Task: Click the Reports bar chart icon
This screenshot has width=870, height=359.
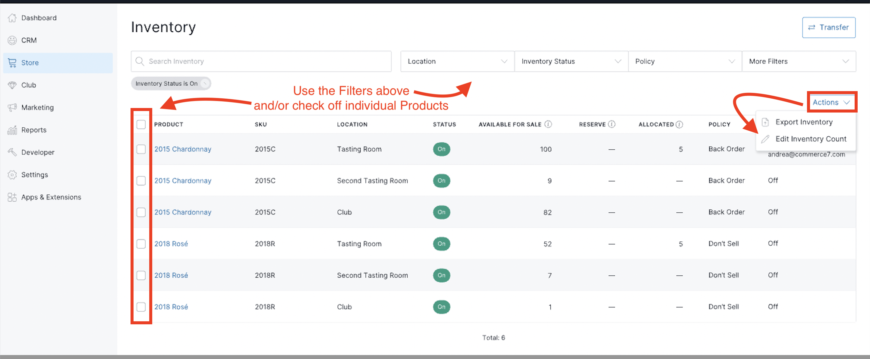Action: click(x=12, y=130)
